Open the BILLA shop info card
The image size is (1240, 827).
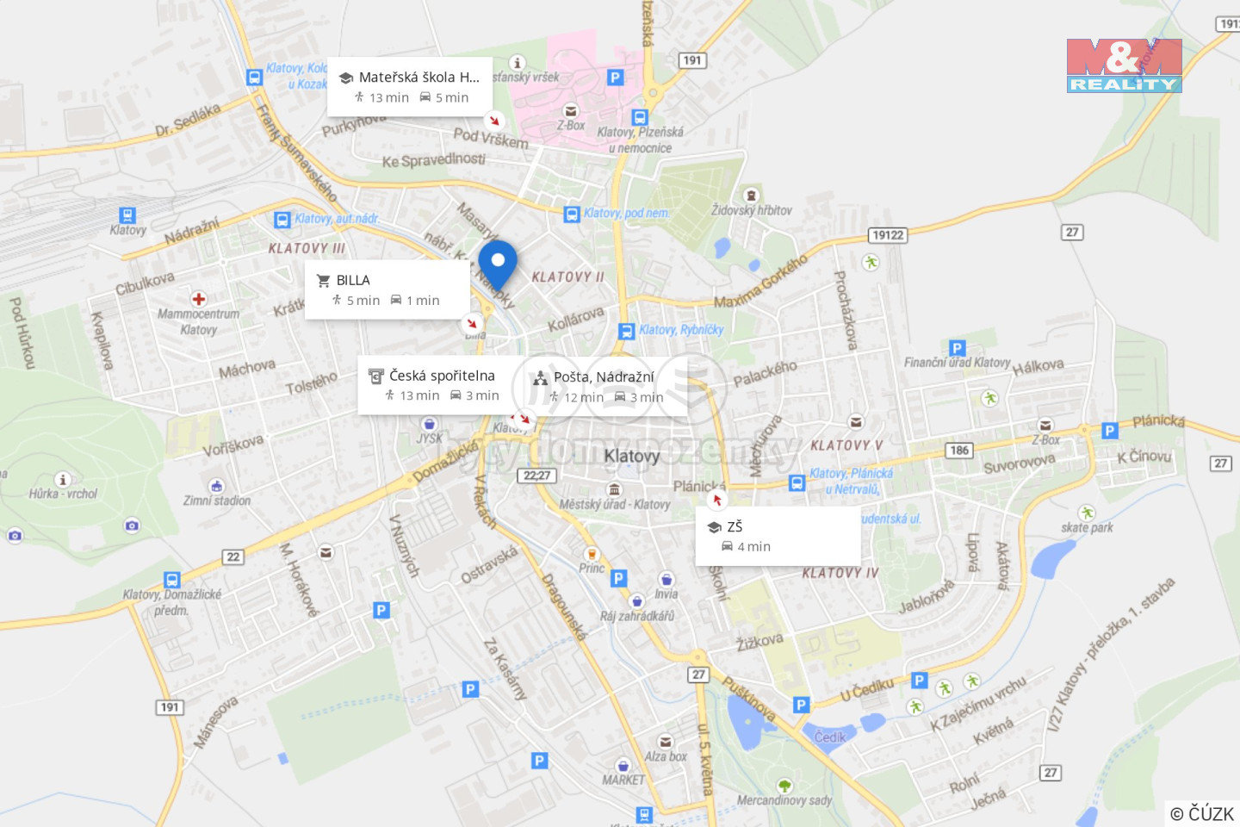[387, 290]
